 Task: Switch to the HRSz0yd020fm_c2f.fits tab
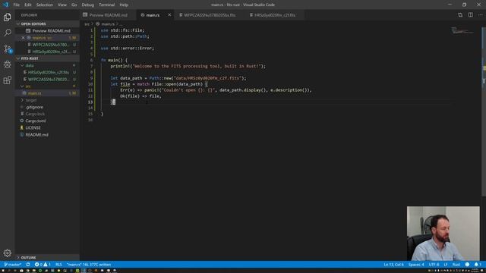click(x=274, y=15)
